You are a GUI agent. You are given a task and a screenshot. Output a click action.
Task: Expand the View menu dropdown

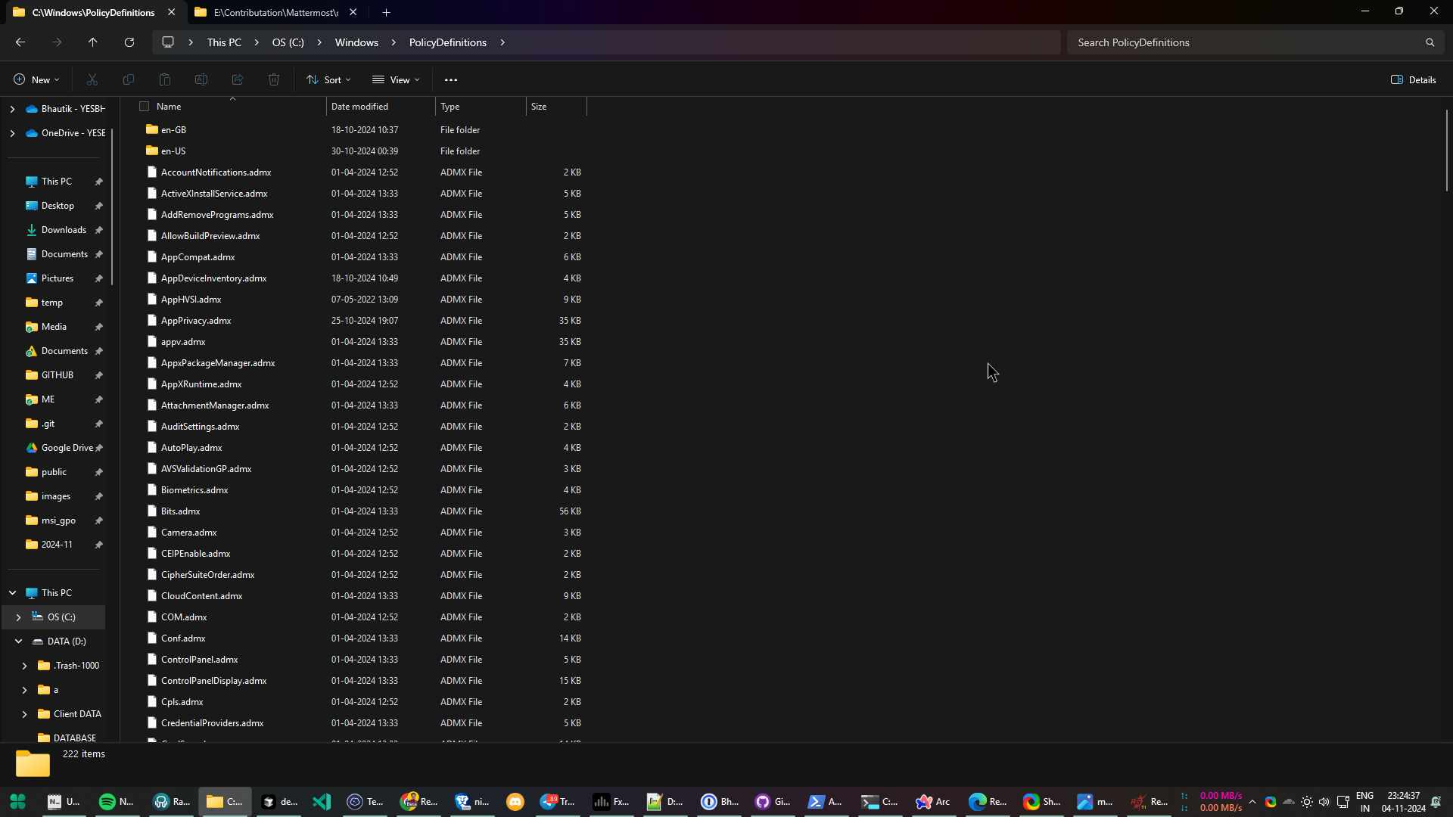[396, 79]
